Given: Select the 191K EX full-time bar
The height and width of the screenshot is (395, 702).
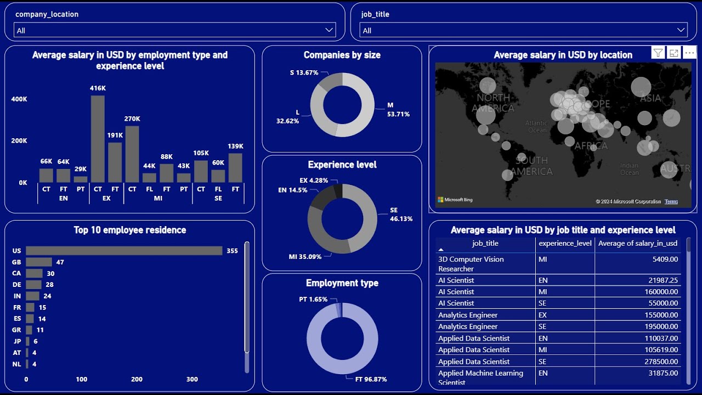Looking at the screenshot, I should point(115,162).
